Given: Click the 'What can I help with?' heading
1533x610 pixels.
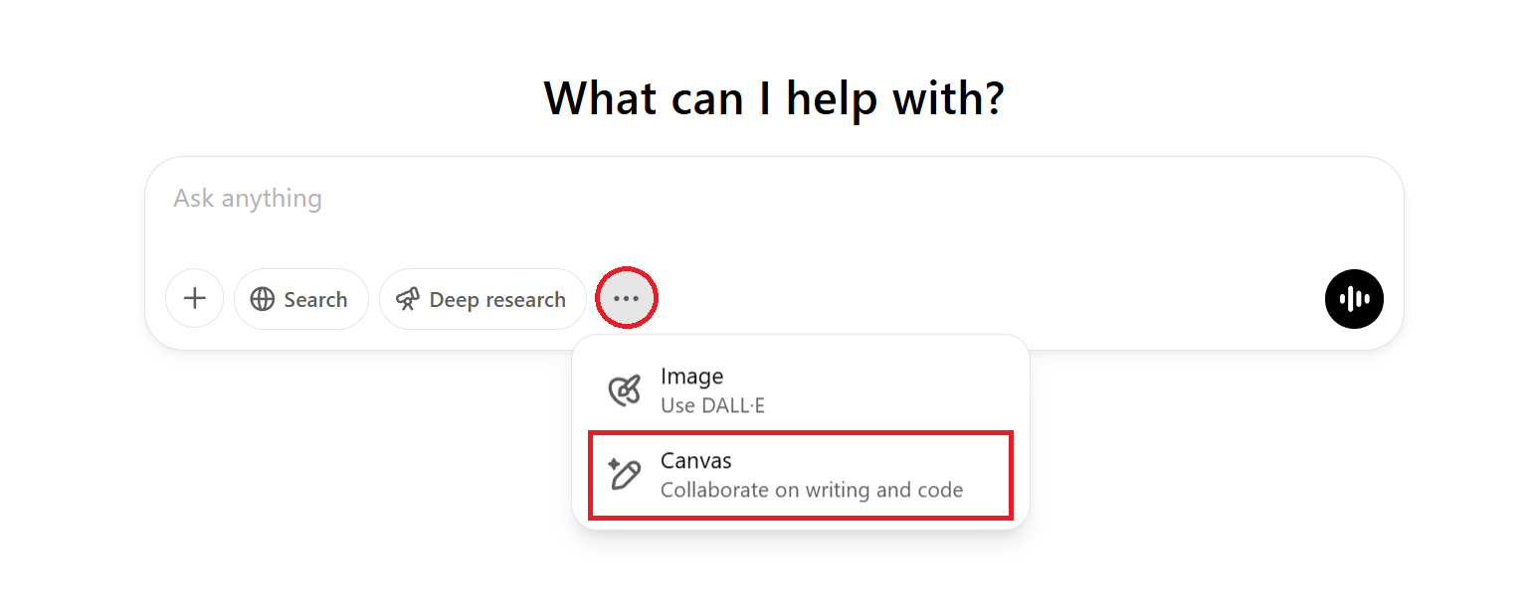Looking at the screenshot, I should [773, 97].
